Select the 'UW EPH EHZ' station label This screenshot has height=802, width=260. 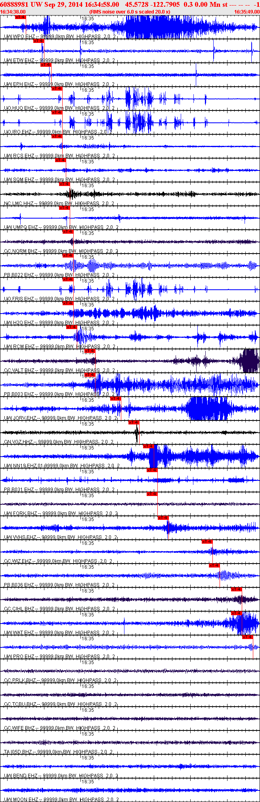coord(19,84)
